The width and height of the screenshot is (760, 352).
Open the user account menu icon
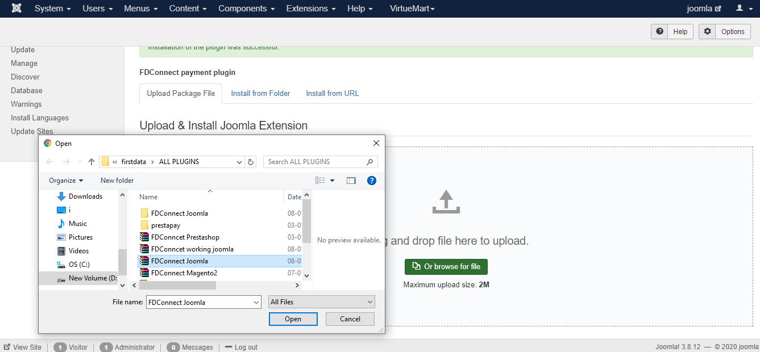pyautogui.click(x=744, y=9)
